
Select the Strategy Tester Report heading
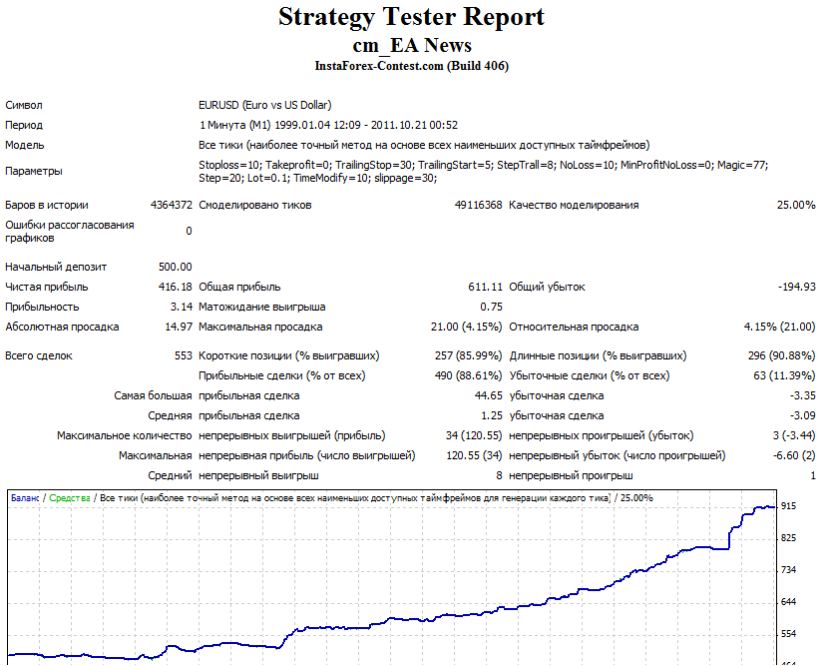click(x=413, y=17)
